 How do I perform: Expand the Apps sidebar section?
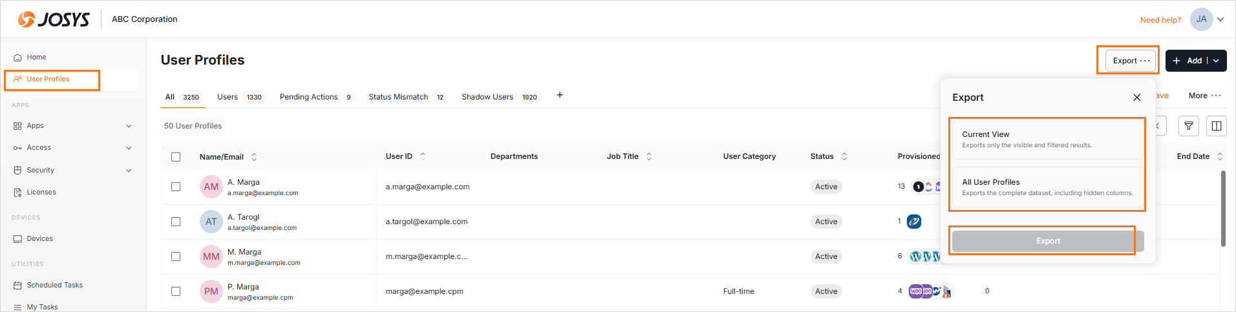tap(129, 126)
